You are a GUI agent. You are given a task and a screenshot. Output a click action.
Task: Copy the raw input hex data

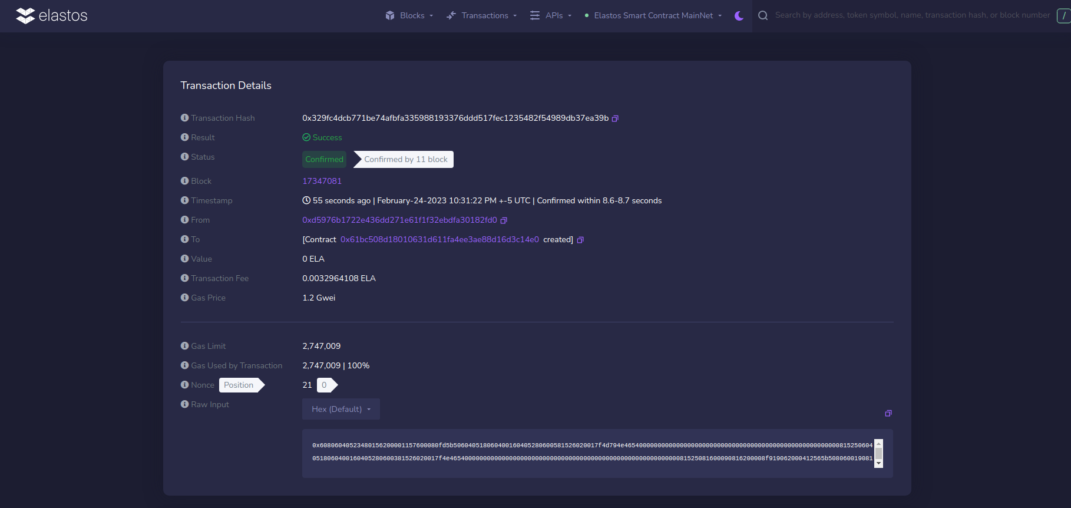click(888, 413)
